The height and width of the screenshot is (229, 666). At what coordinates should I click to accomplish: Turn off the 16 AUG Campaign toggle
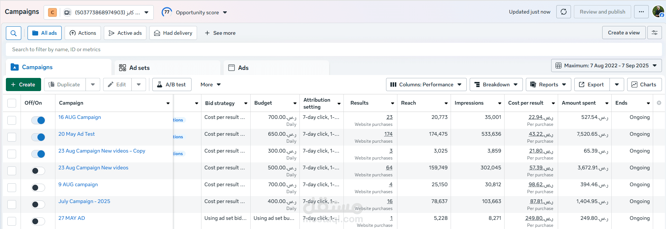pyautogui.click(x=38, y=120)
